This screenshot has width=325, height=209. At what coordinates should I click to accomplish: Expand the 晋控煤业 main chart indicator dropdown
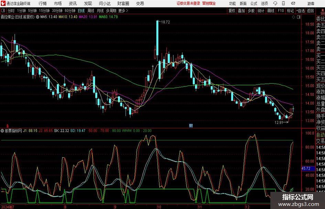37,17
